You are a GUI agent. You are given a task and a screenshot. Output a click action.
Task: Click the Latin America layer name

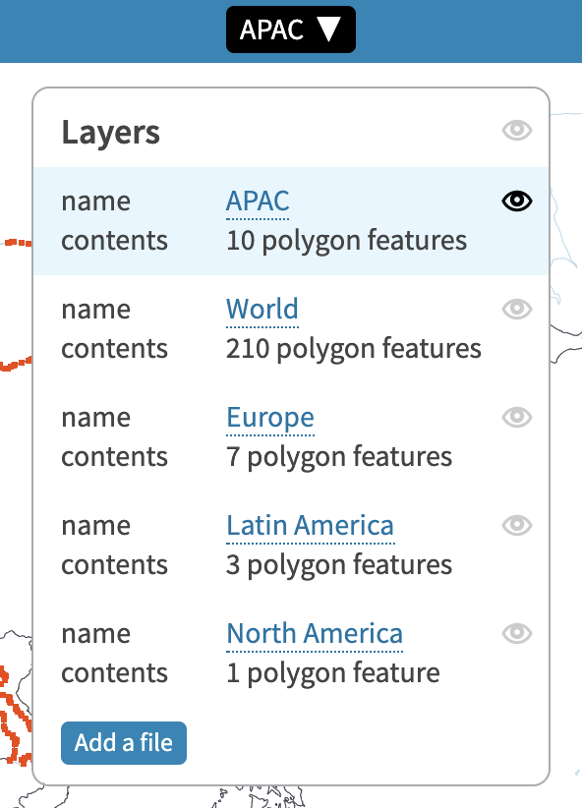pyautogui.click(x=311, y=526)
